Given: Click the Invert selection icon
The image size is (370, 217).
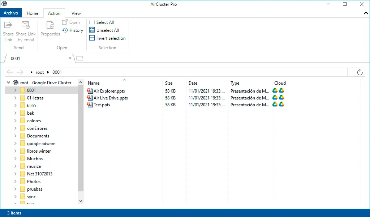Looking at the screenshot, I should [92, 38].
